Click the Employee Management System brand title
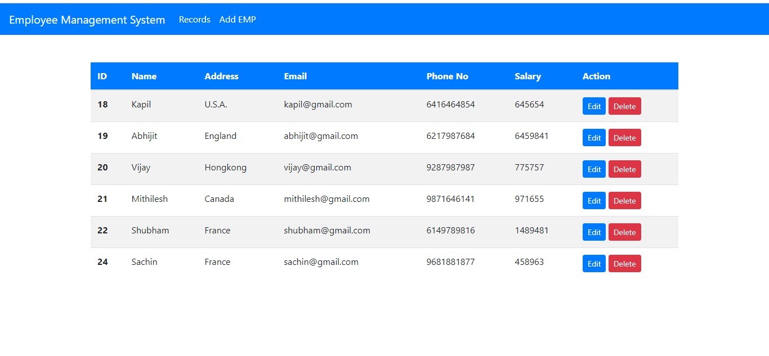769x356 pixels. pyautogui.click(x=87, y=20)
